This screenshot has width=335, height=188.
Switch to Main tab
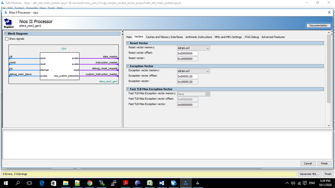click(x=129, y=37)
